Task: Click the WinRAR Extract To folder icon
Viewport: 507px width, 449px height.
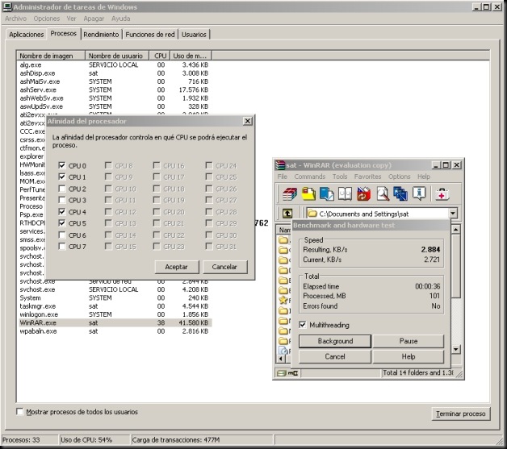Action: 308,194
